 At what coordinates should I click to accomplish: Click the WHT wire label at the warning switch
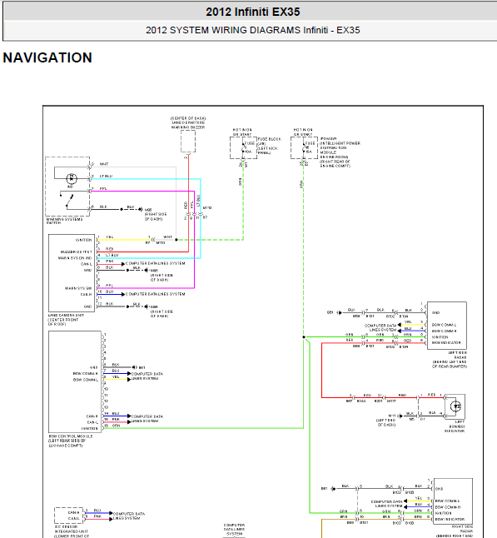click(104, 164)
